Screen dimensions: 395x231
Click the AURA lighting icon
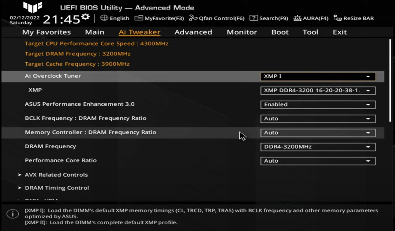297,18
